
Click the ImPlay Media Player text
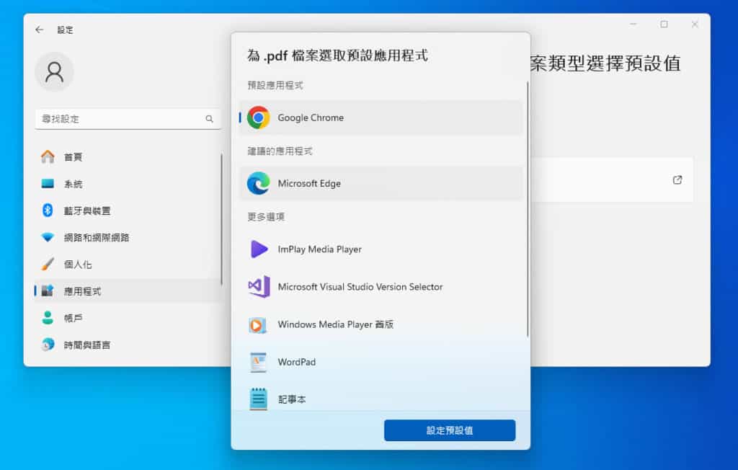319,249
